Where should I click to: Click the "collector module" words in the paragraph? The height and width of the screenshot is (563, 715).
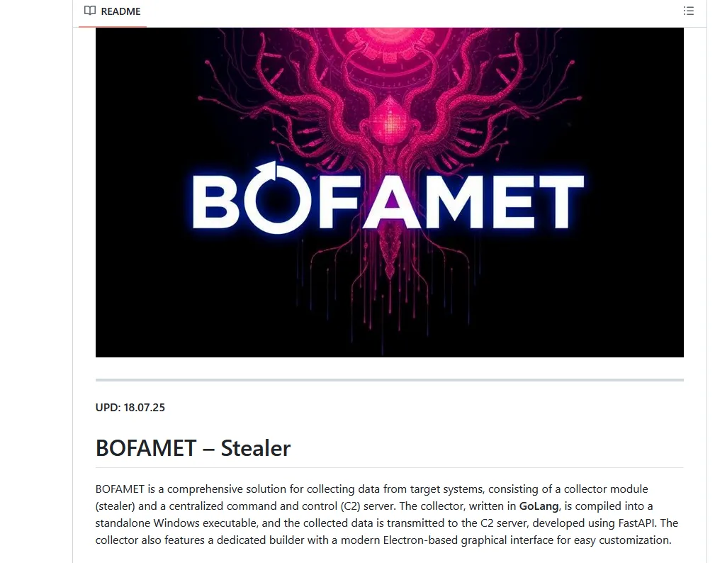(x=606, y=489)
